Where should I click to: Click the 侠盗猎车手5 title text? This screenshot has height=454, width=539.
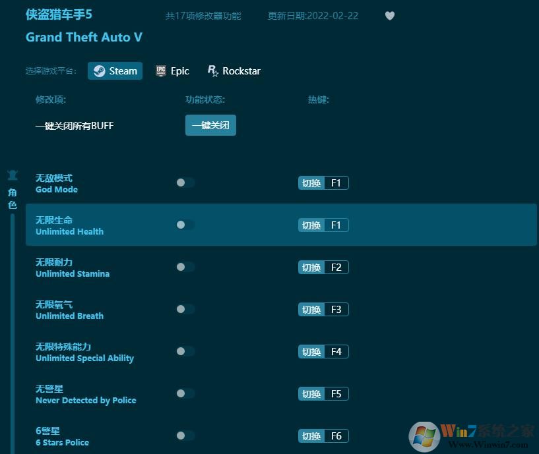(x=59, y=14)
